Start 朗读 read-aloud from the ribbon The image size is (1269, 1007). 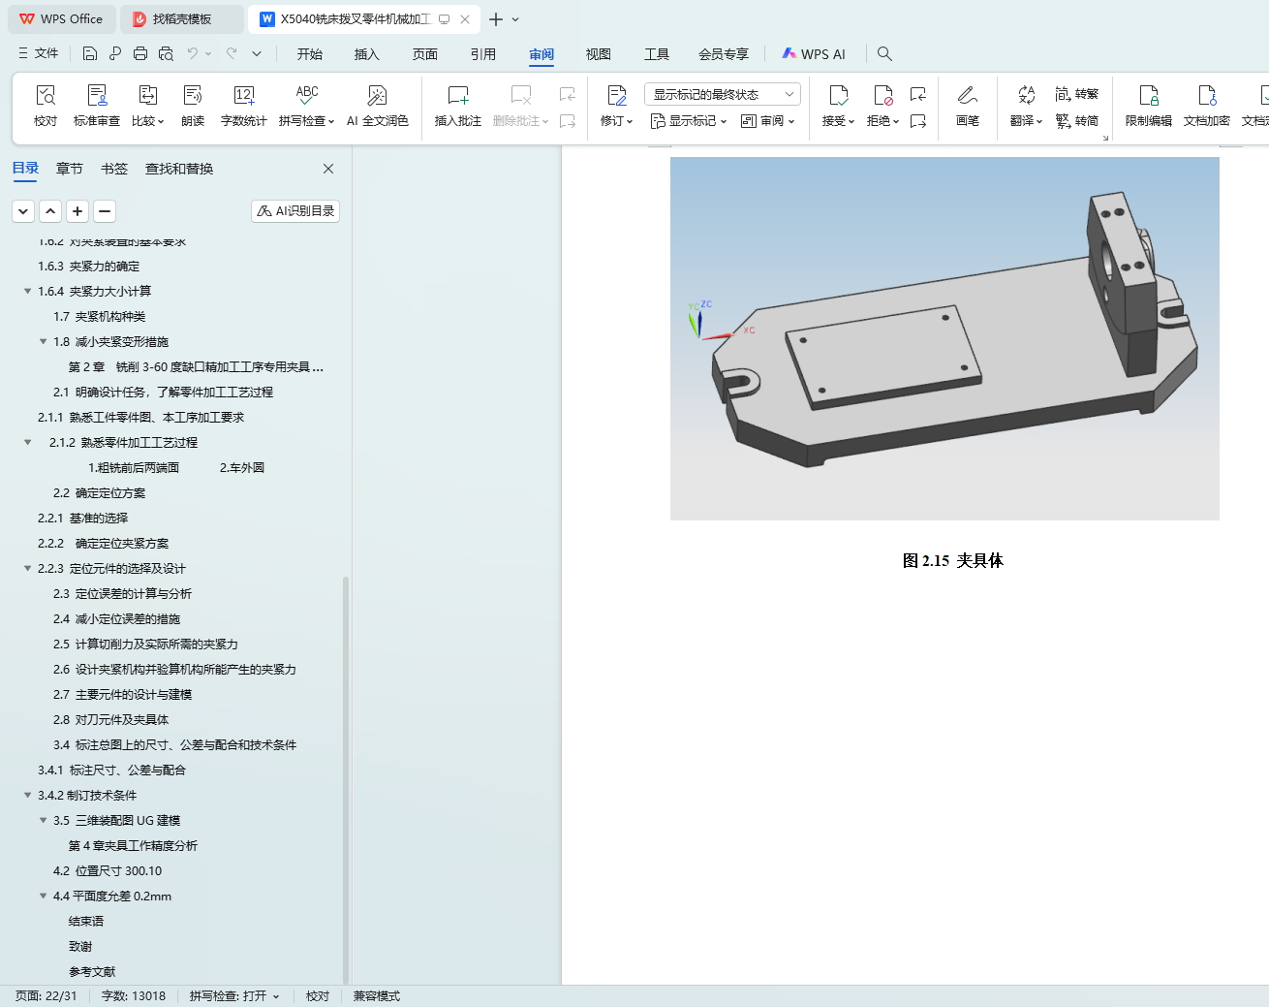[193, 106]
